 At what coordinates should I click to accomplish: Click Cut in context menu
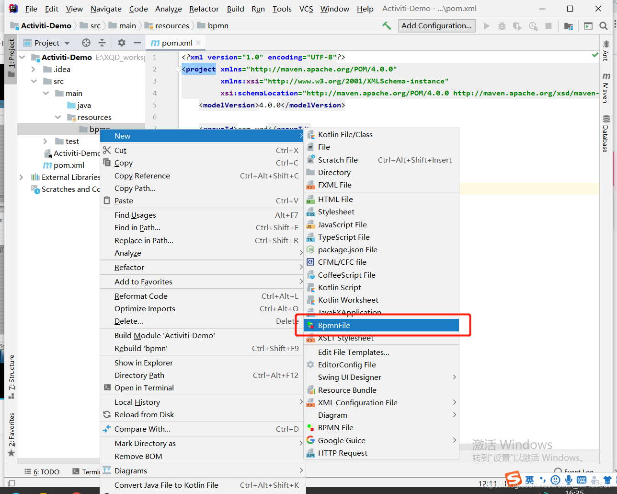point(202,150)
